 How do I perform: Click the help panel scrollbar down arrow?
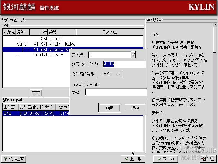click(215, 151)
